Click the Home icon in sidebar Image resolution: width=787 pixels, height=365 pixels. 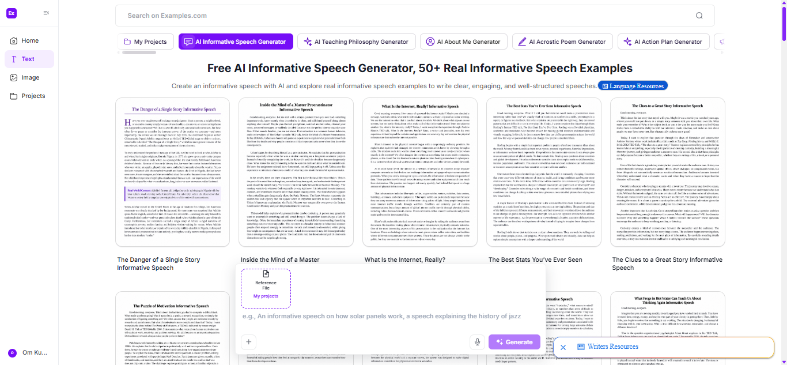click(x=14, y=40)
